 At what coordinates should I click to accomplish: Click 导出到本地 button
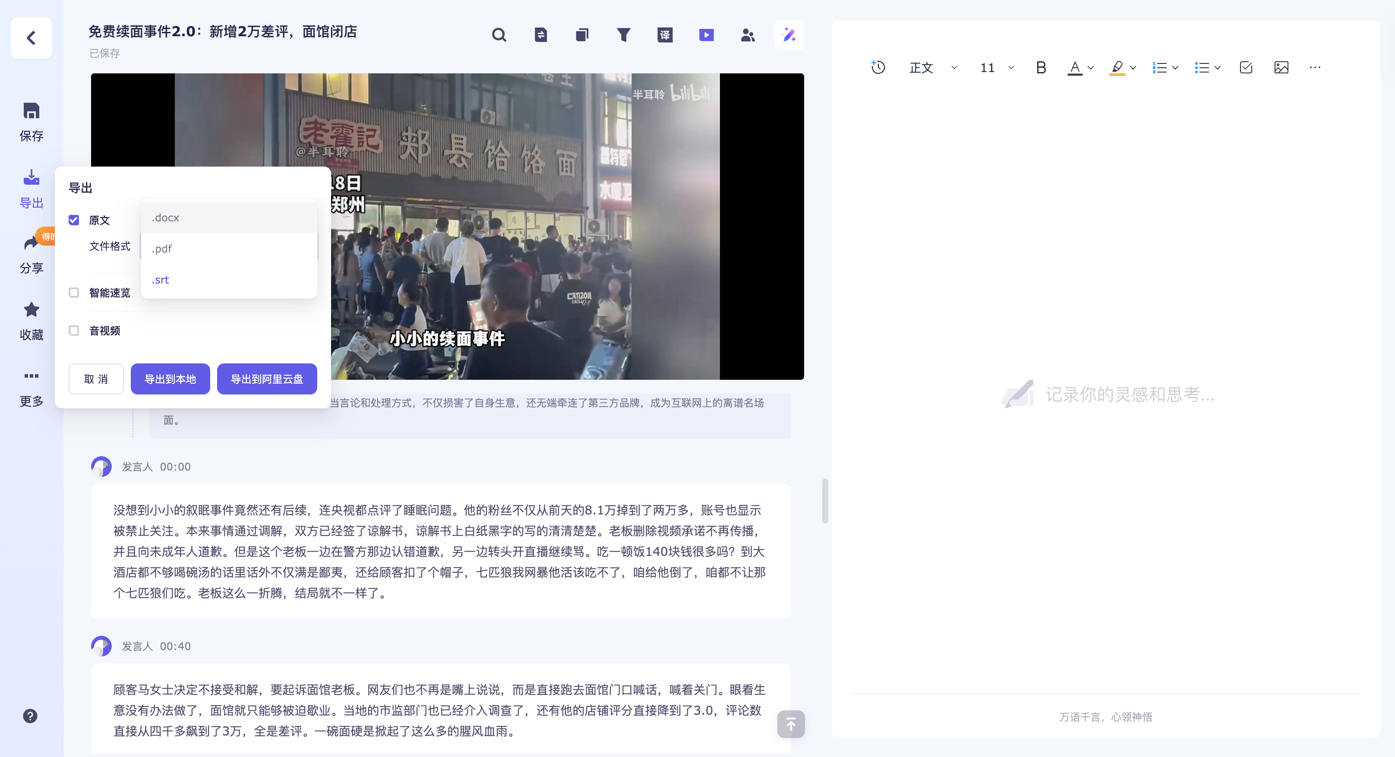[170, 379]
